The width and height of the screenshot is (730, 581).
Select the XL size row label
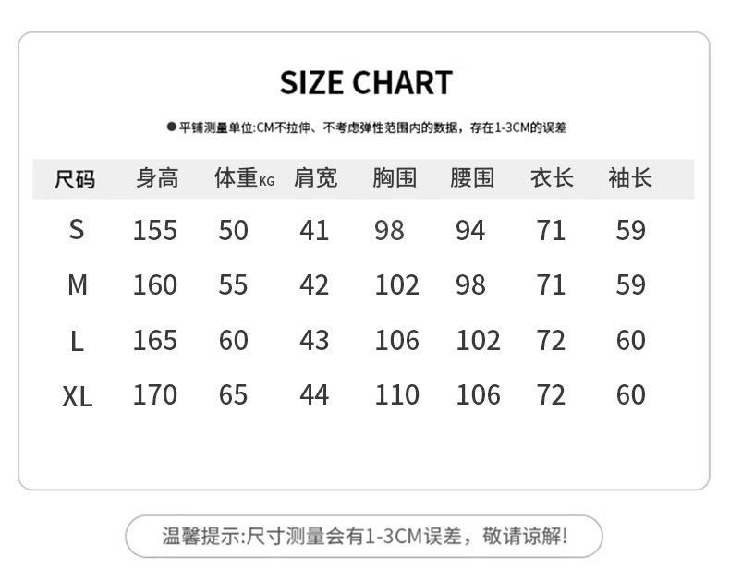tap(78, 396)
